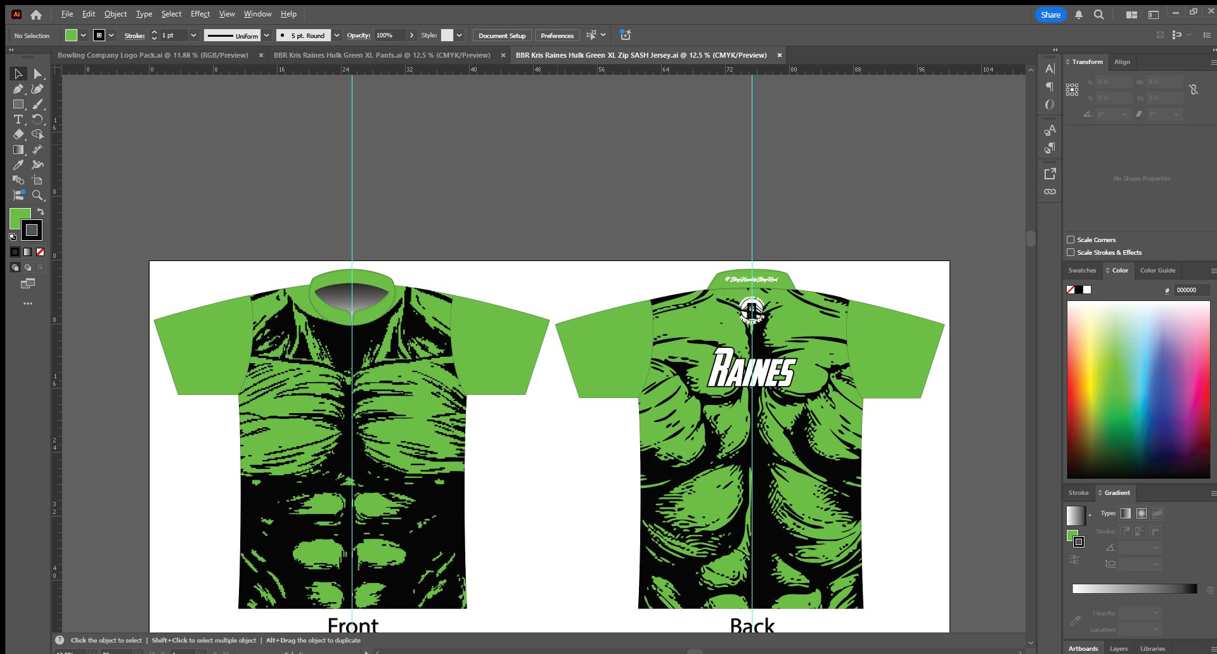Select Draw Behind mode
Viewport: 1217px width, 654px height.
click(27, 267)
